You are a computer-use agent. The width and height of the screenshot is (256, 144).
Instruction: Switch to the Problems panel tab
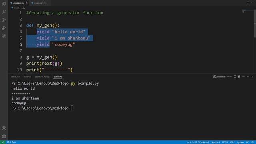click(16, 77)
